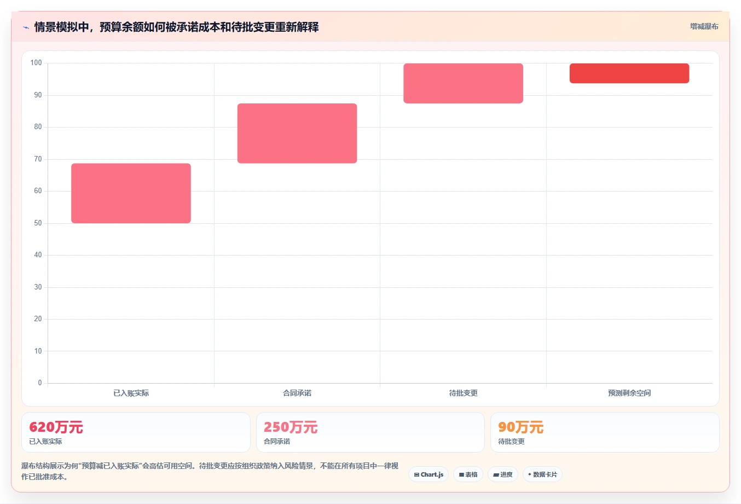The height and width of the screenshot is (504, 741).
Task: Click the 90万元 value text
Action: pyautogui.click(x=520, y=427)
